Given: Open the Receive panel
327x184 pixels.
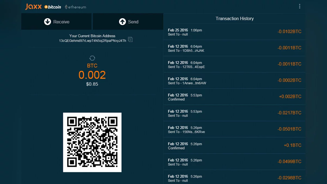Looking at the screenshot, I should (56, 22).
